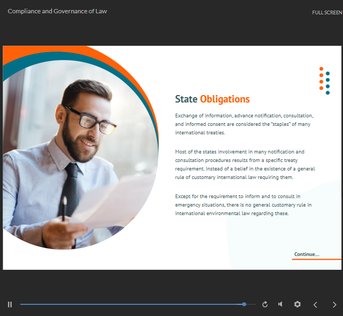Click the 'State Obligations' heading

pos(212,99)
